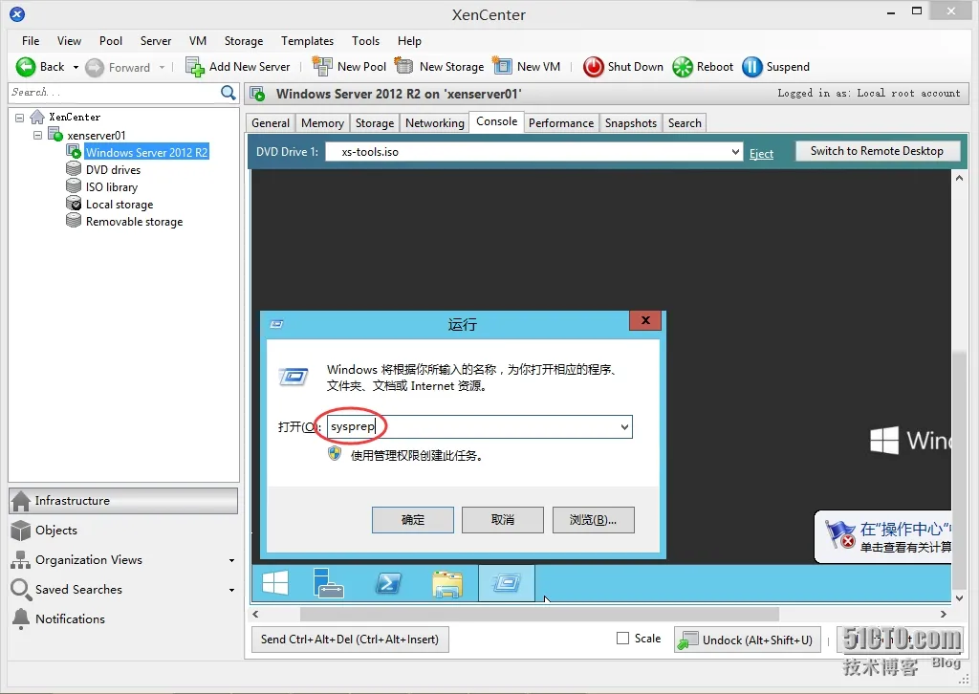Open File Explorer taskbar icon

pyautogui.click(x=447, y=583)
